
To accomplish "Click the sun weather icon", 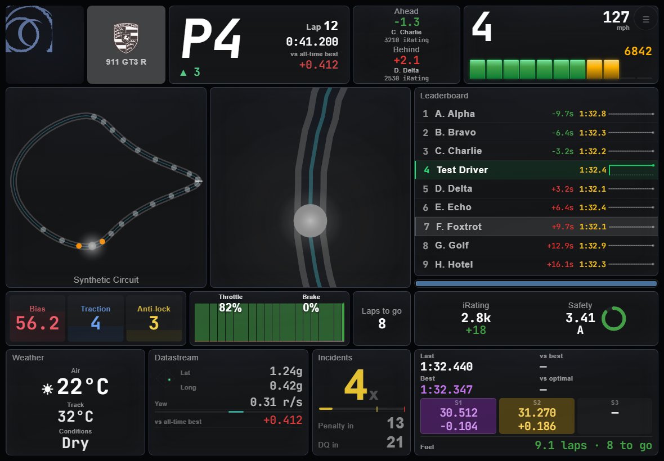I will [x=47, y=388].
